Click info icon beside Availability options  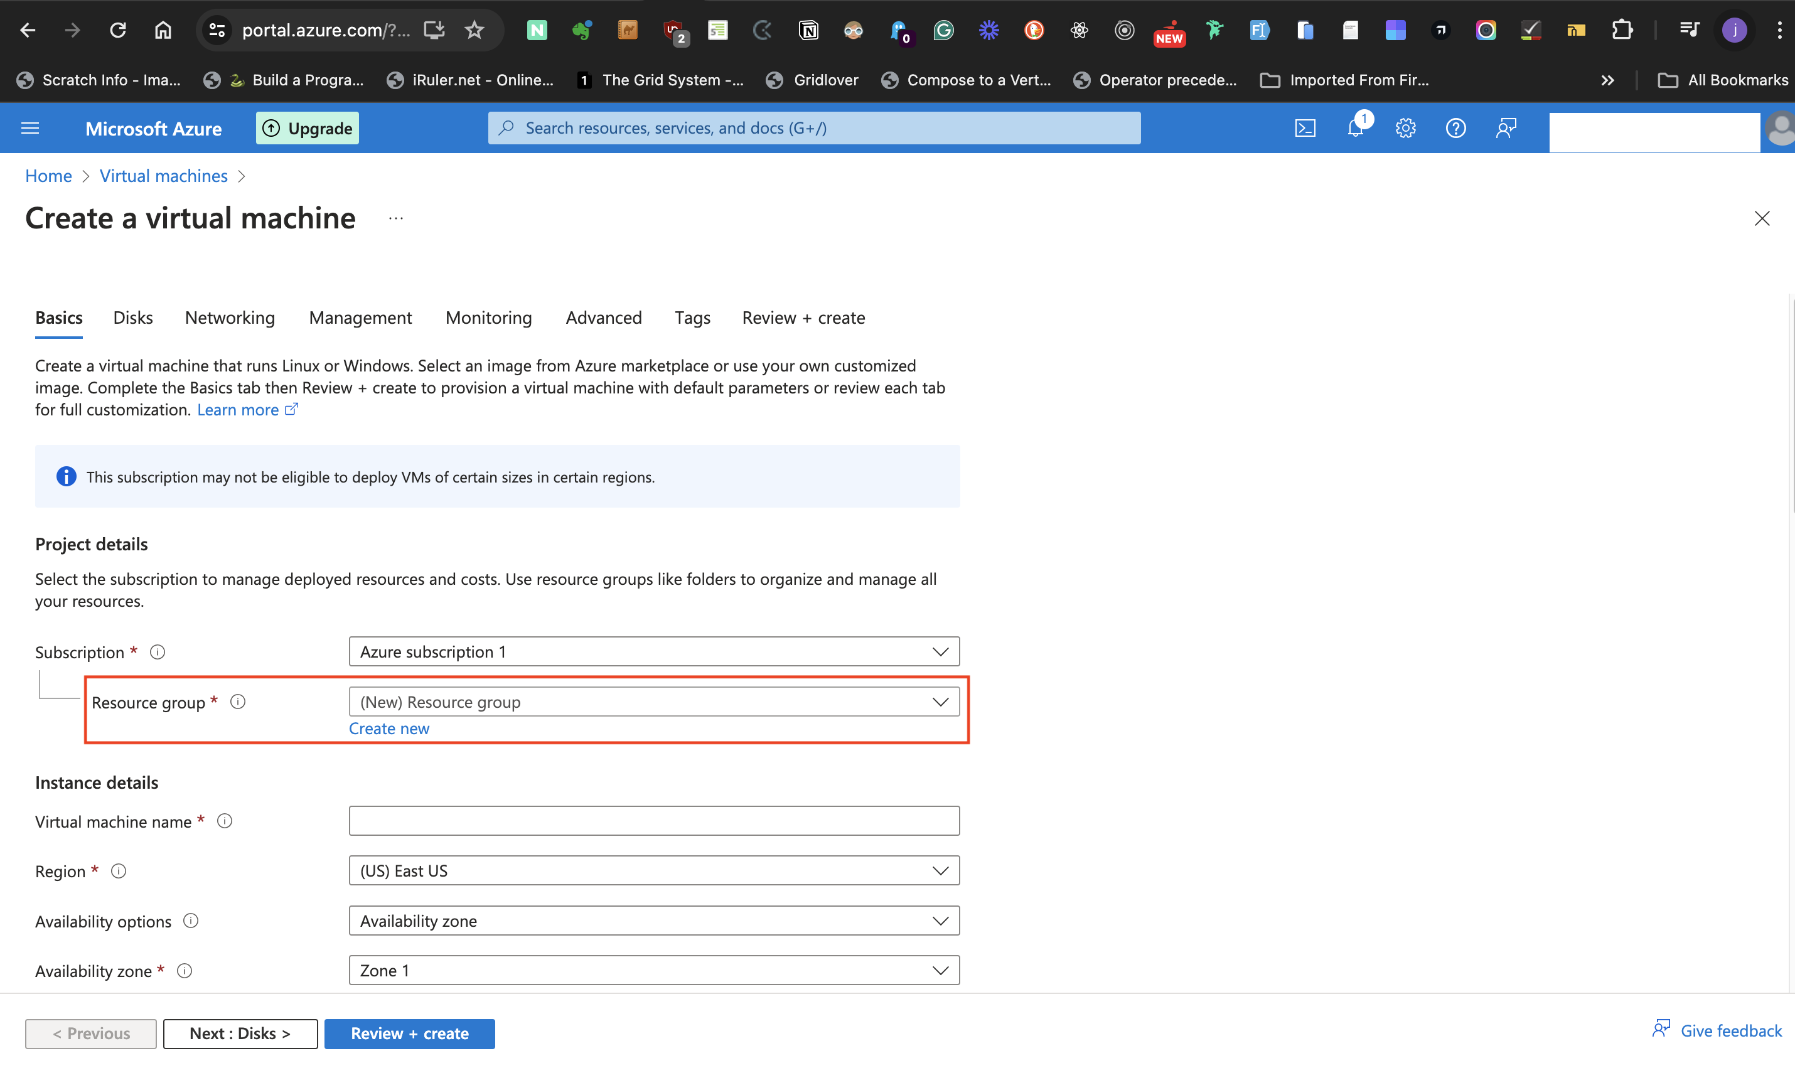191,921
